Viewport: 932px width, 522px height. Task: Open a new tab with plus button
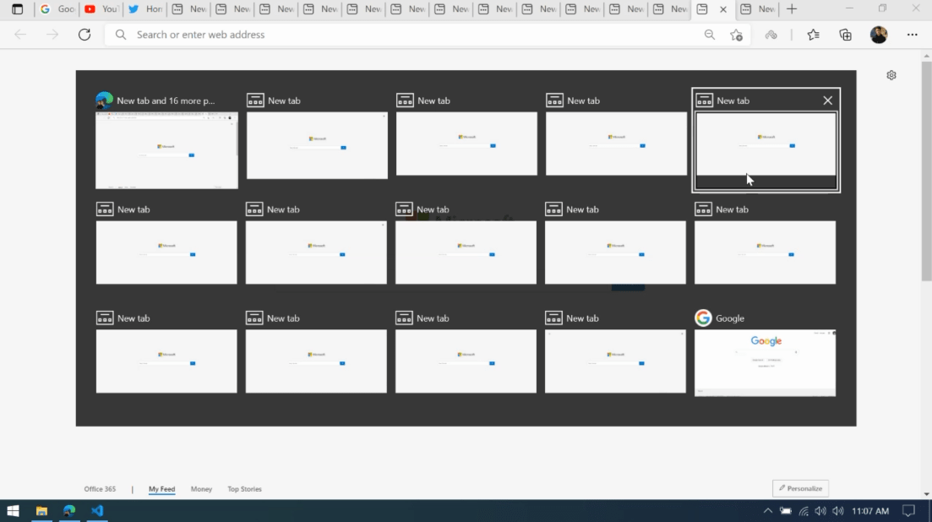coord(791,9)
